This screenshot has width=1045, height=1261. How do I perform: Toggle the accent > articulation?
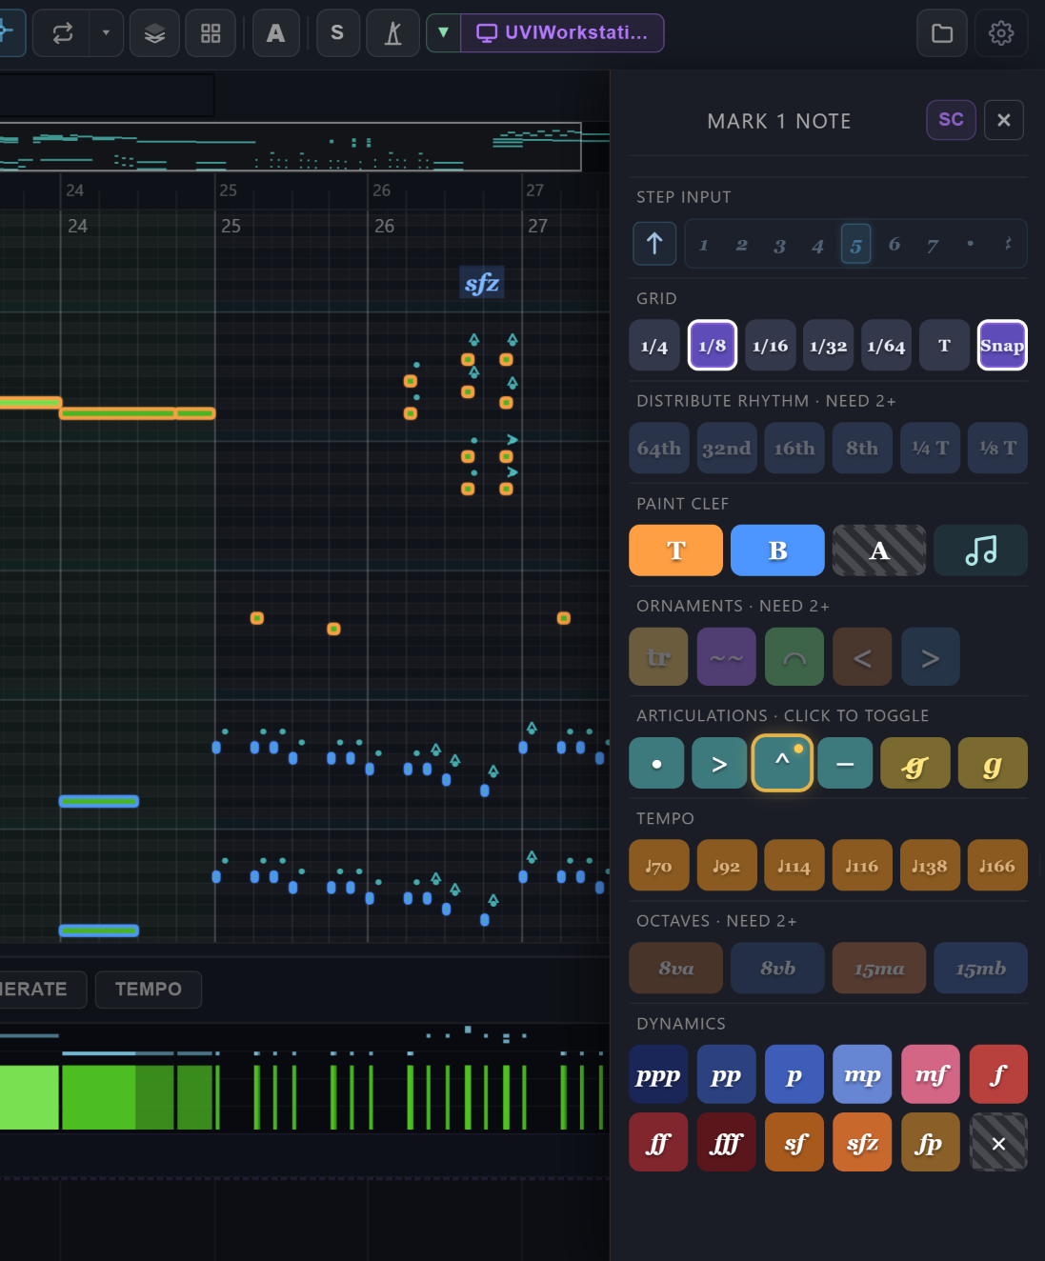[x=719, y=763]
